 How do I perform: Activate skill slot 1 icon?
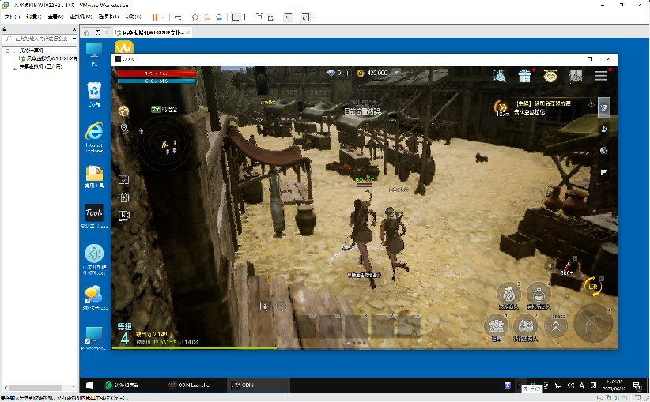click(x=497, y=327)
